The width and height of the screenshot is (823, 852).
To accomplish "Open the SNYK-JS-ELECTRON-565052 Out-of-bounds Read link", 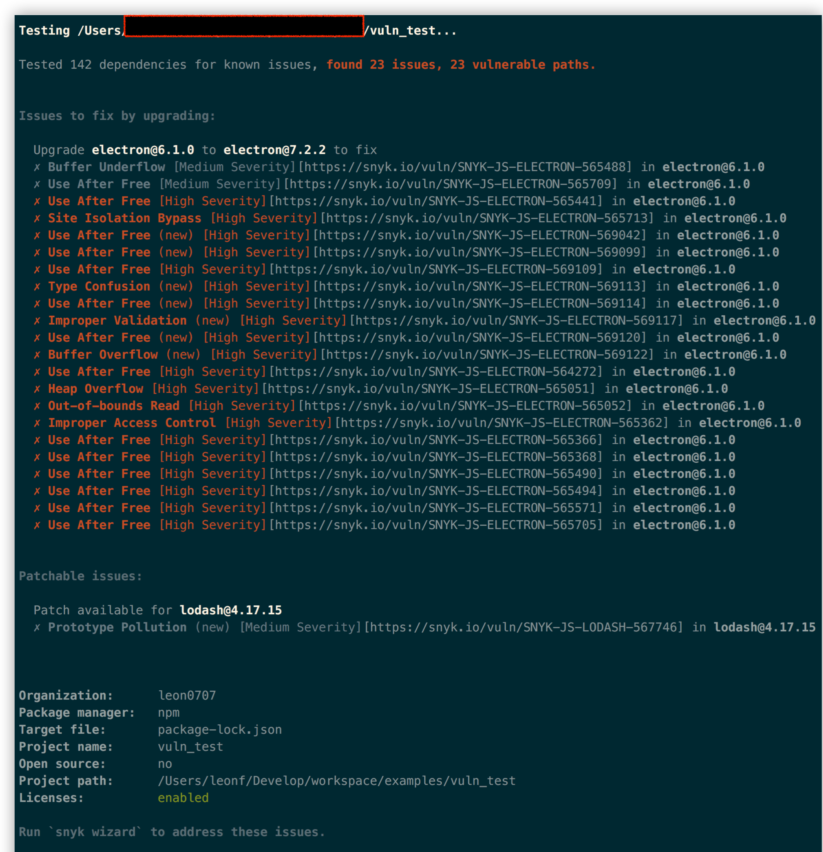I will point(465,405).
